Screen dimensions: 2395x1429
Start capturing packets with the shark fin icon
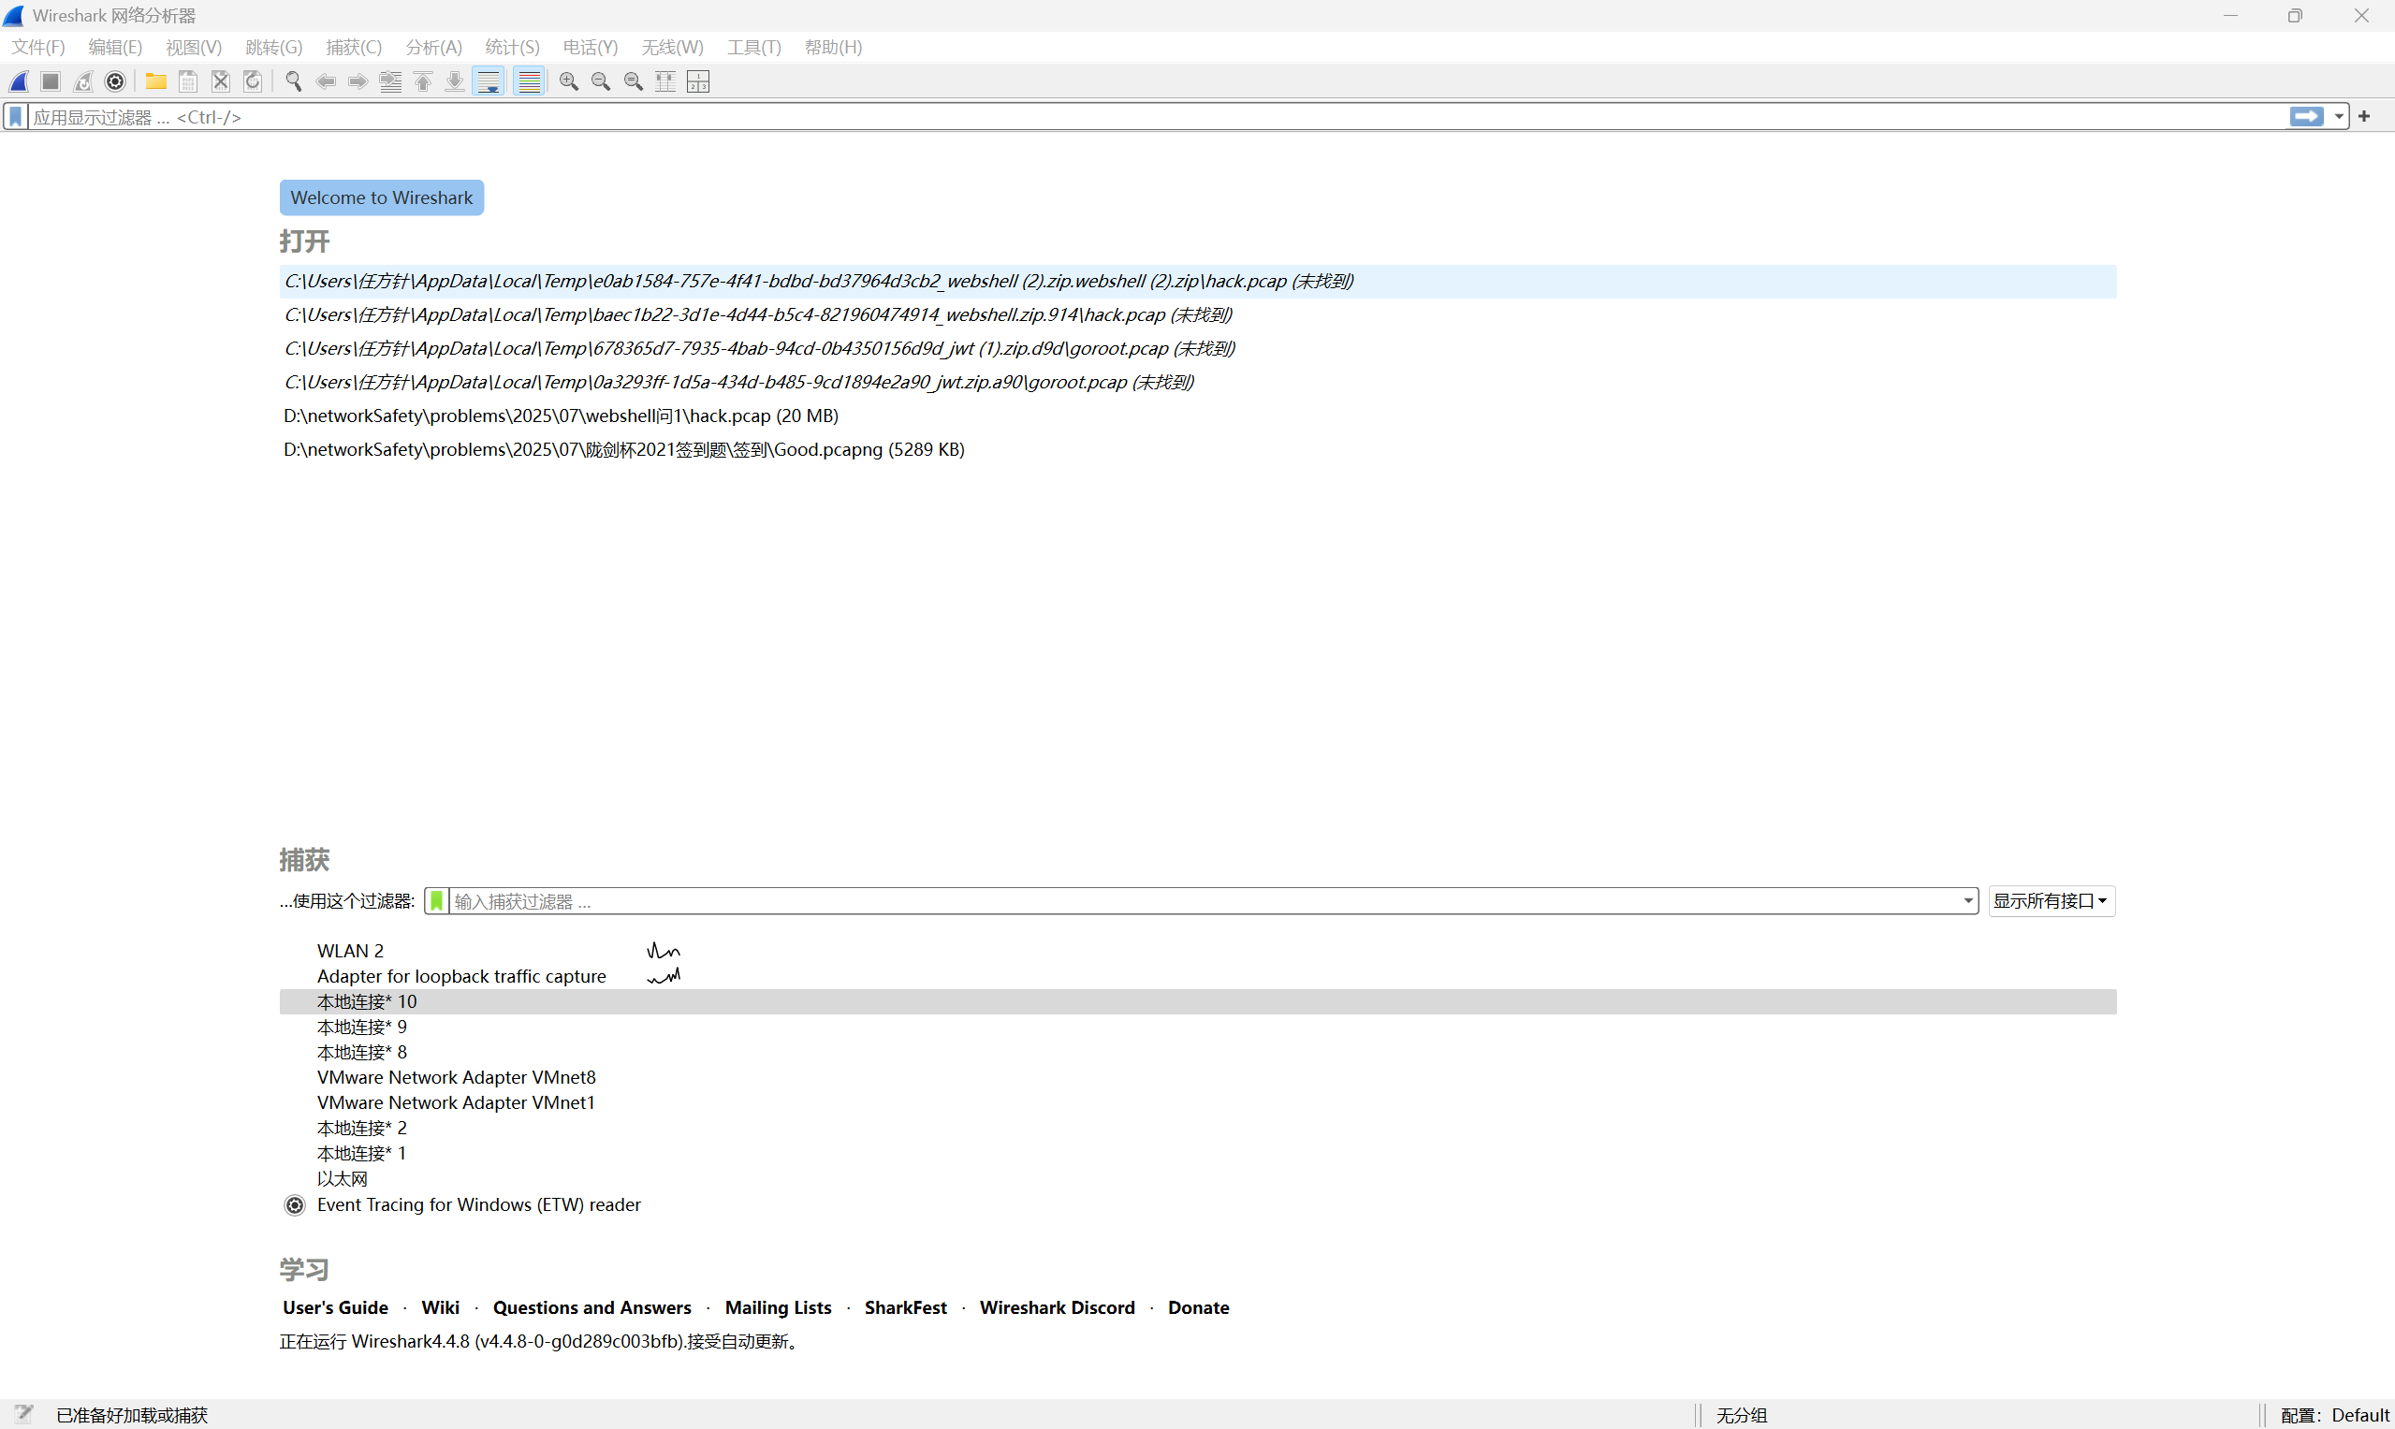[x=20, y=81]
